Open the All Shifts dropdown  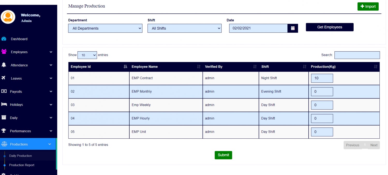tap(184, 28)
